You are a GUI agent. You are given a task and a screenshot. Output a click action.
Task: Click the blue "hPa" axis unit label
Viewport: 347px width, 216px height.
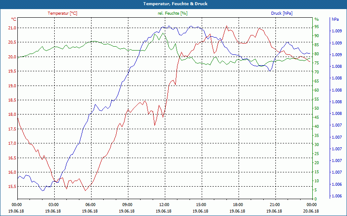point(335,19)
